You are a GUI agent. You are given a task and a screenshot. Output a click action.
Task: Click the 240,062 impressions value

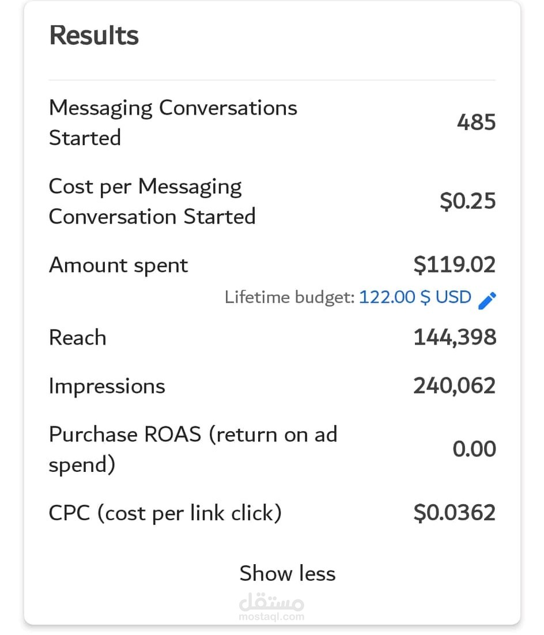click(x=454, y=386)
